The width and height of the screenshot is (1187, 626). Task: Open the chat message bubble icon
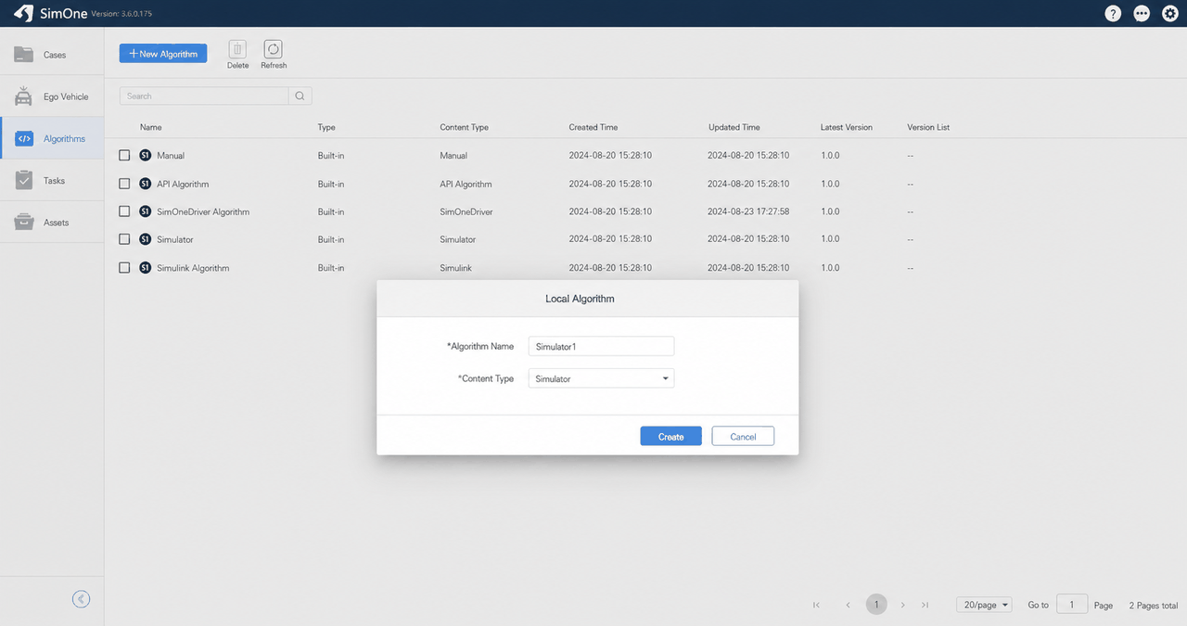pos(1142,14)
